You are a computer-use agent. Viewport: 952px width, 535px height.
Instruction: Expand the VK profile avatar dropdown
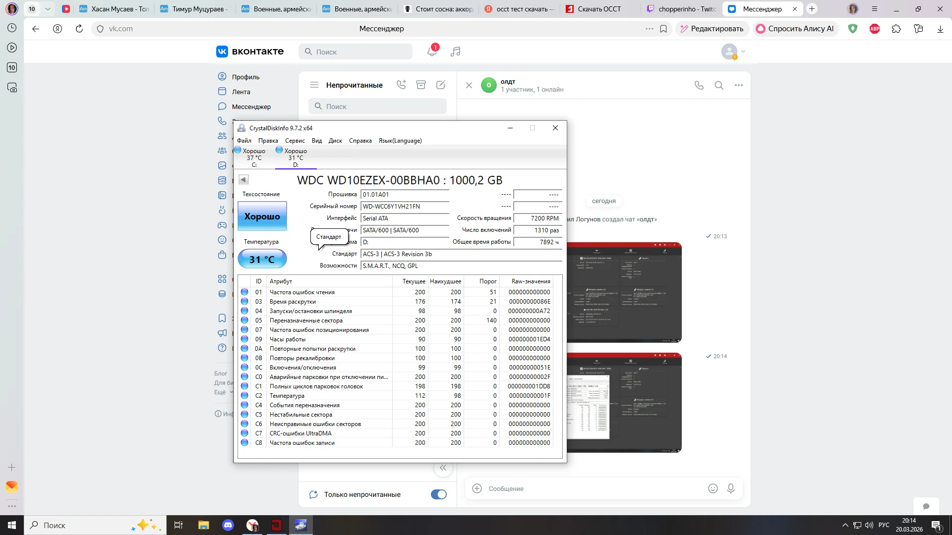point(733,52)
